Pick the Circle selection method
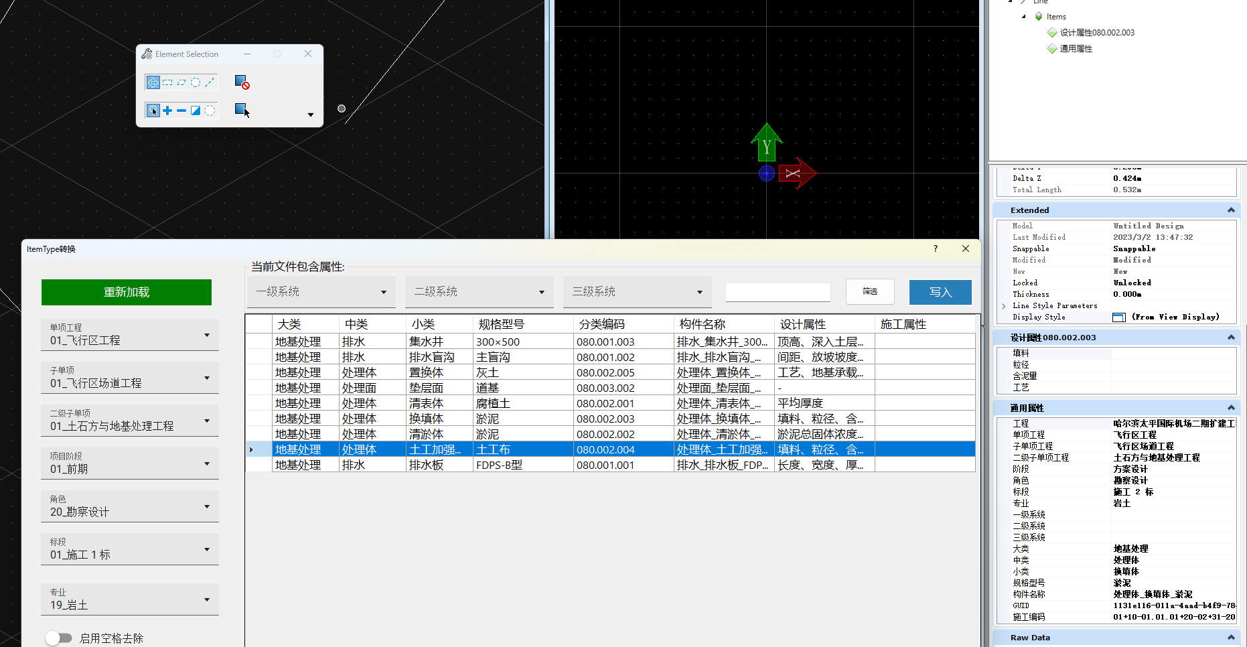Screen dimensions: 1247x647 (196, 82)
